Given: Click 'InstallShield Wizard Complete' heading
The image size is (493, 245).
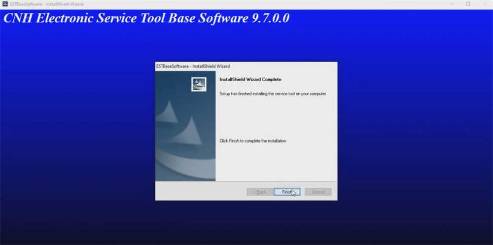Looking at the screenshot, I should click(250, 79).
